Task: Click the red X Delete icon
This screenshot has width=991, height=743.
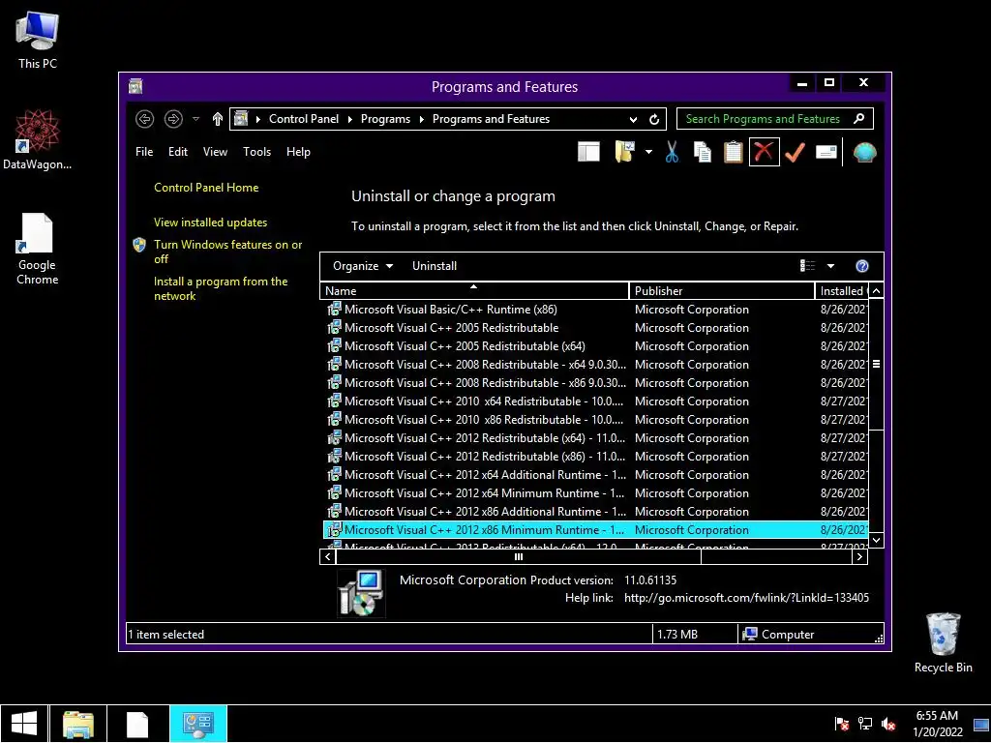Action: point(764,152)
